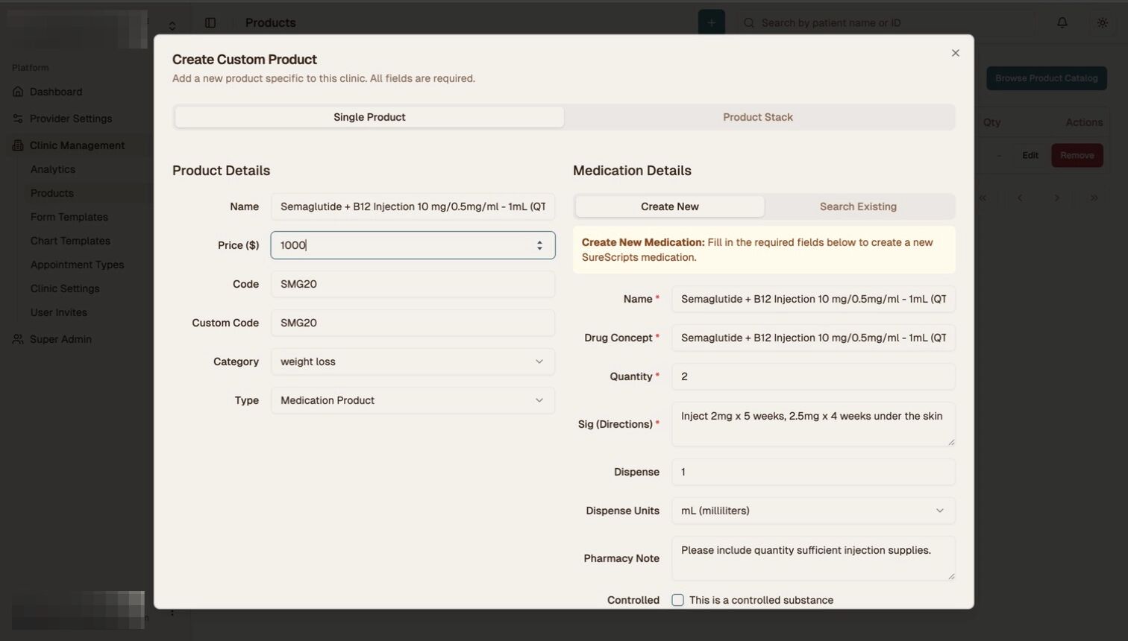Go to Analytics page

point(53,169)
